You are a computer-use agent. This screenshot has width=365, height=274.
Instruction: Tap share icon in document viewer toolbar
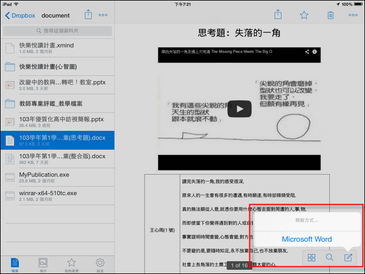(x=278, y=15)
